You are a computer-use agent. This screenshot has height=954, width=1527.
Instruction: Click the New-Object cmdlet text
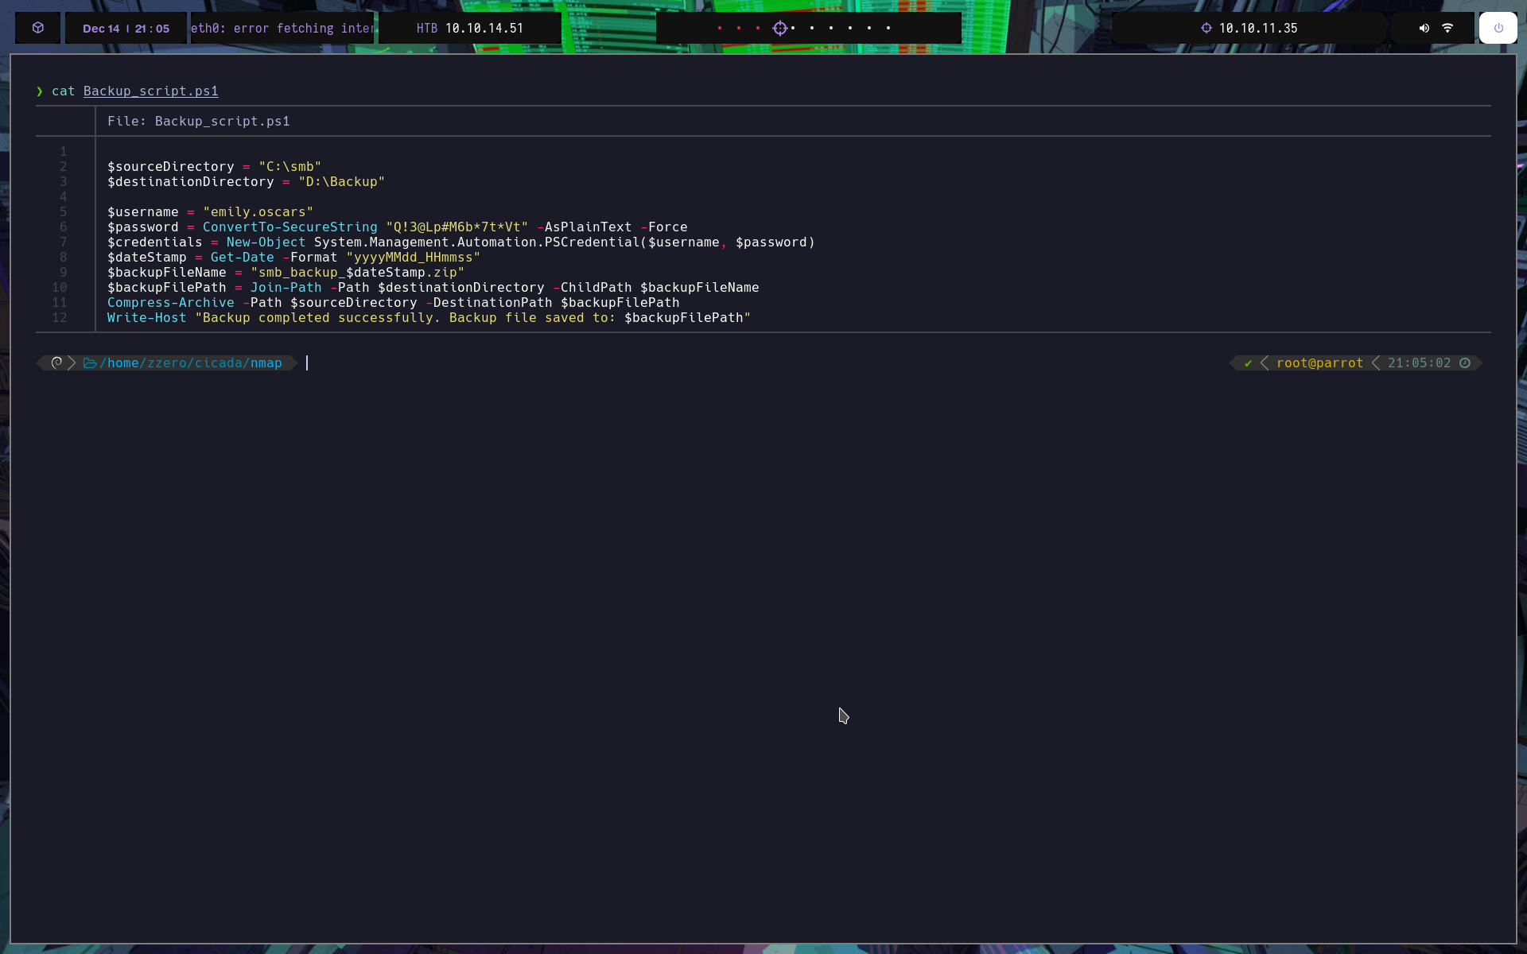[x=266, y=242]
